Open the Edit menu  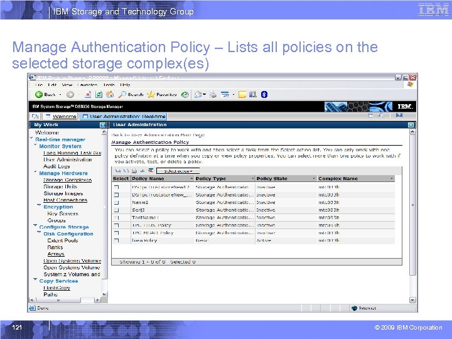coord(52,85)
